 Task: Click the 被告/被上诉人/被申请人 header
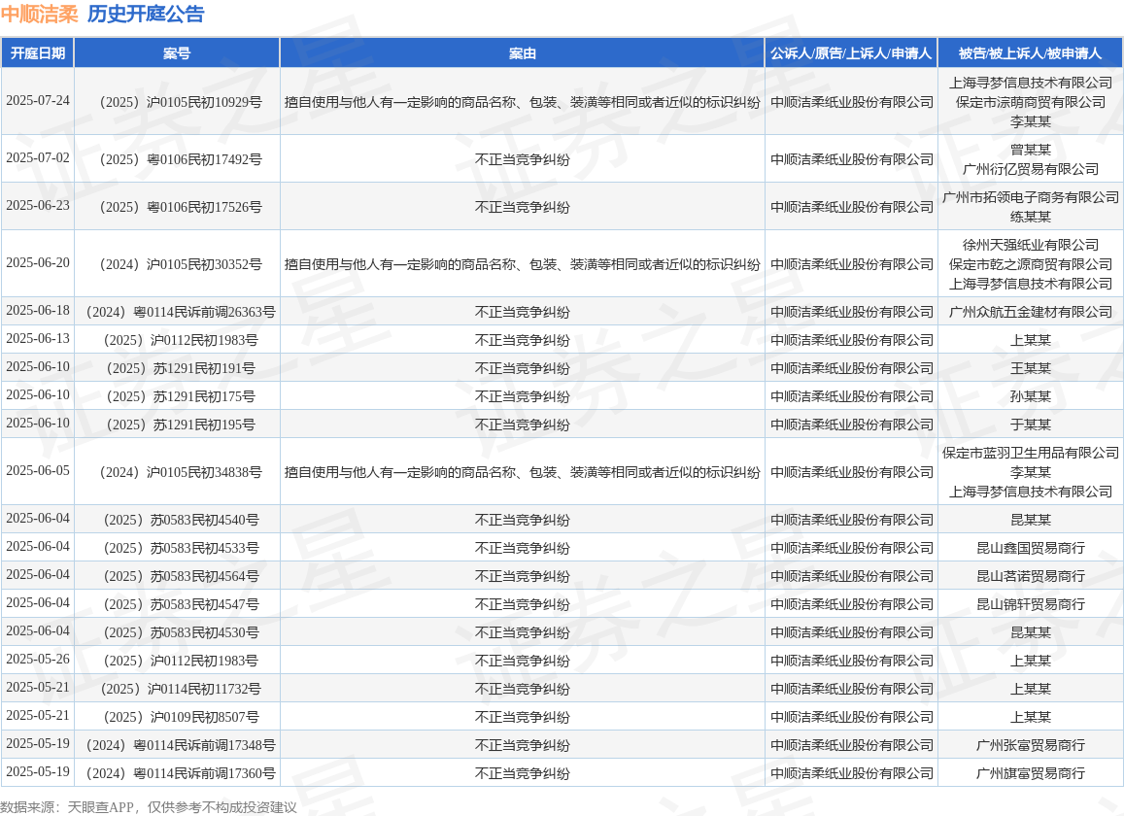(x=1030, y=53)
